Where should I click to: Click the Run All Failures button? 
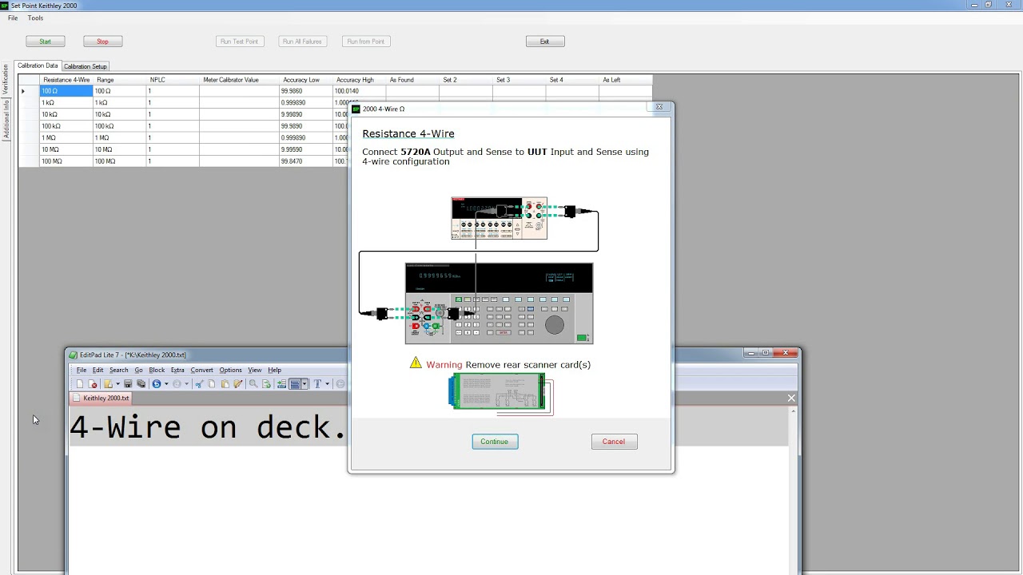click(x=302, y=42)
